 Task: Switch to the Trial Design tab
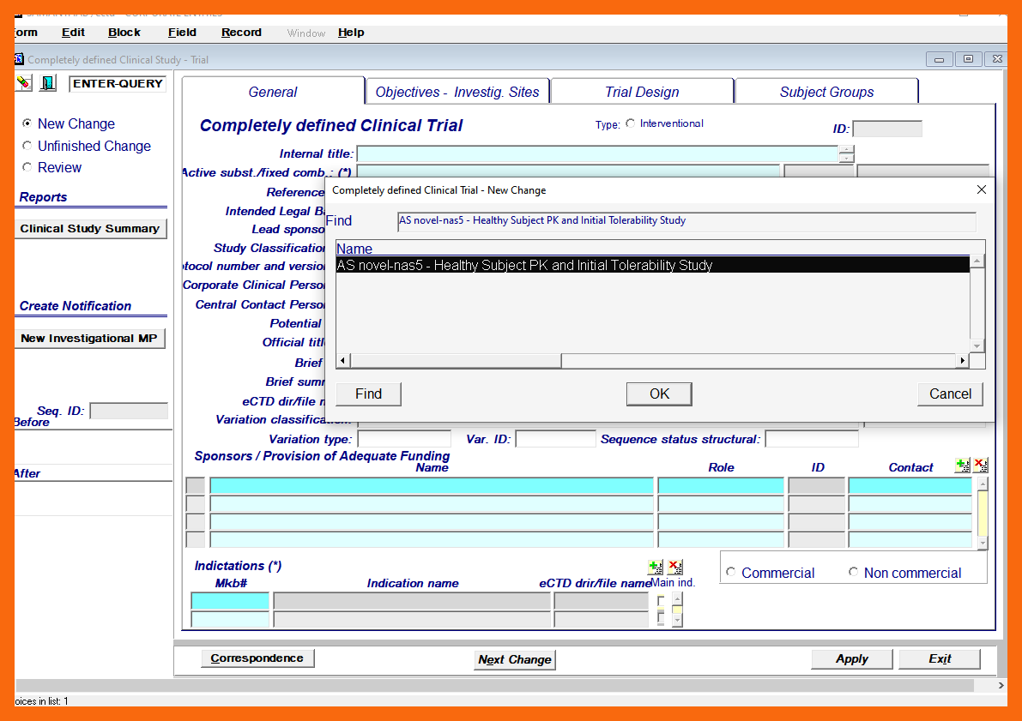[642, 92]
